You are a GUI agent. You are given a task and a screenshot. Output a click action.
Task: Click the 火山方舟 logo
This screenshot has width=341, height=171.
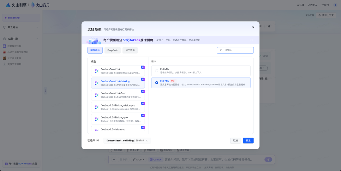pos(40,5)
